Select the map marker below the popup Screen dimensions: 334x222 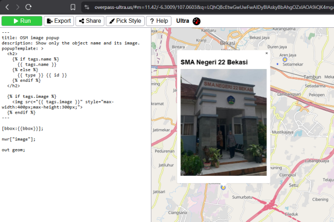(223, 188)
